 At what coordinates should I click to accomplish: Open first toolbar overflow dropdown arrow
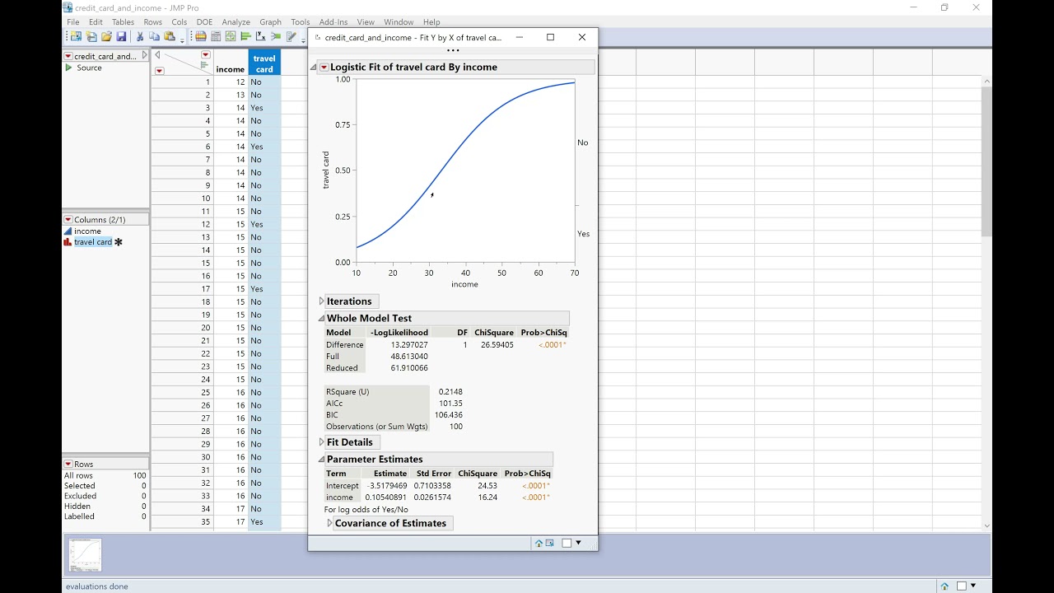[x=182, y=40]
